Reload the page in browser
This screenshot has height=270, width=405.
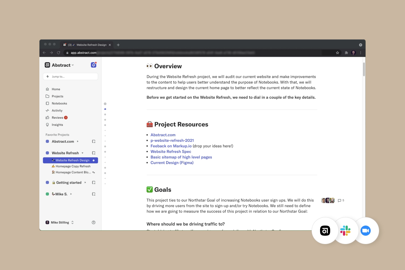[x=58, y=53]
